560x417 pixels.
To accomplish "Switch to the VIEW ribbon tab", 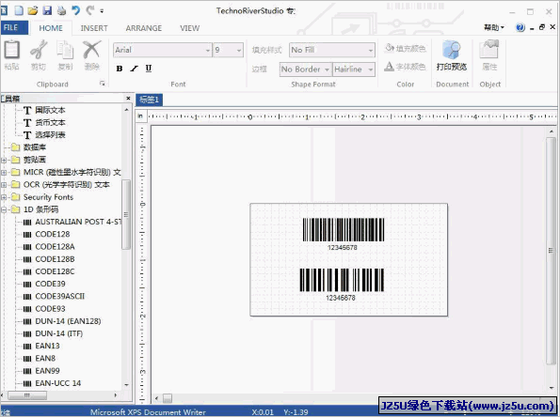I will coord(189,28).
